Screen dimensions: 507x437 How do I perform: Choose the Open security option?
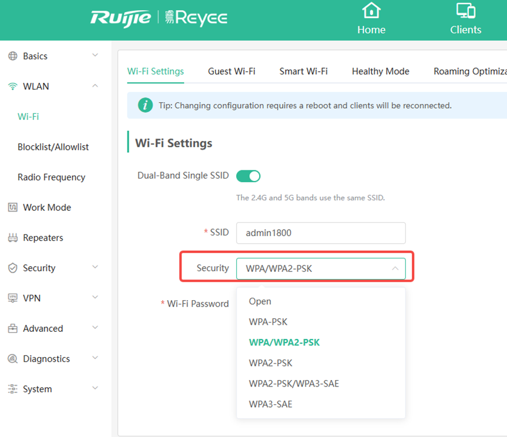[x=260, y=301]
